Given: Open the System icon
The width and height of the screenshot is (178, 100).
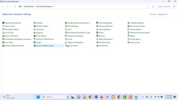Looking at the screenshot, I should [34, 42].
